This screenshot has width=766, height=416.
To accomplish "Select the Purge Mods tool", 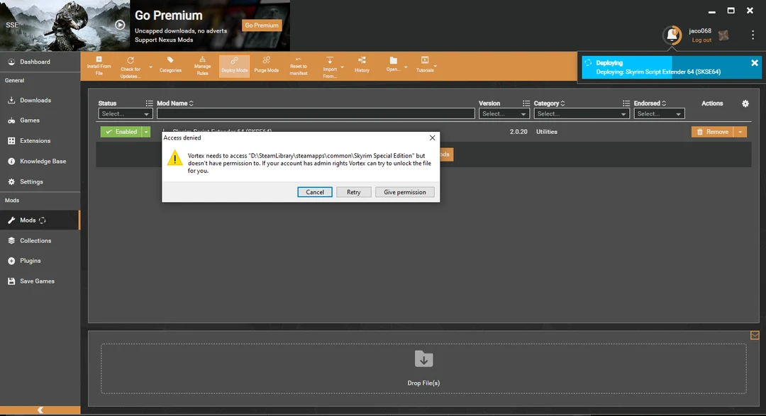I will (267, 65).
